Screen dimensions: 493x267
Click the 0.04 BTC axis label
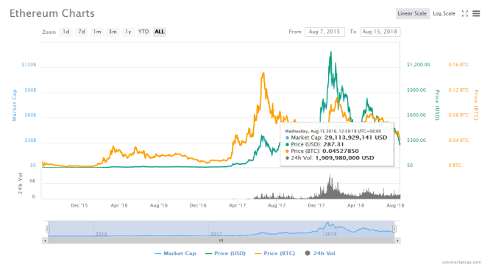(x=458, y=140)
